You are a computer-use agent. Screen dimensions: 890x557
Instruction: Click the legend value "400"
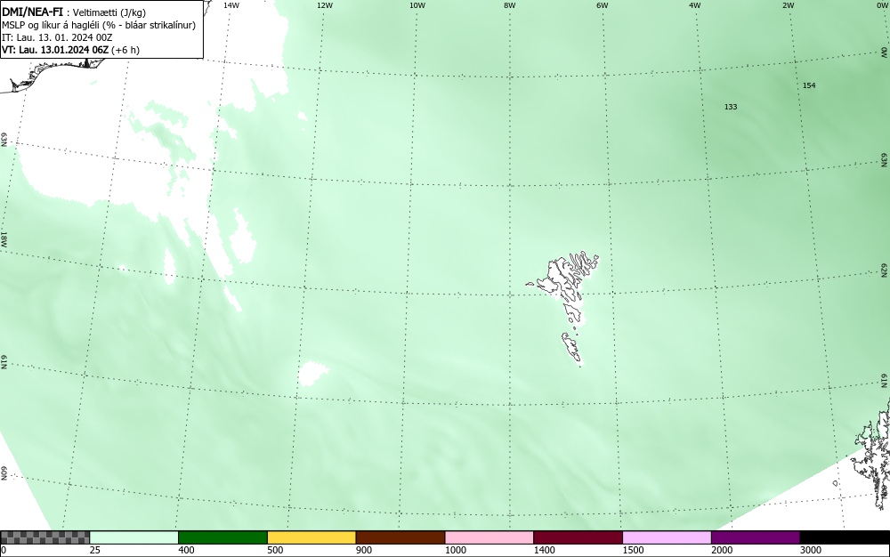(186, 550)
